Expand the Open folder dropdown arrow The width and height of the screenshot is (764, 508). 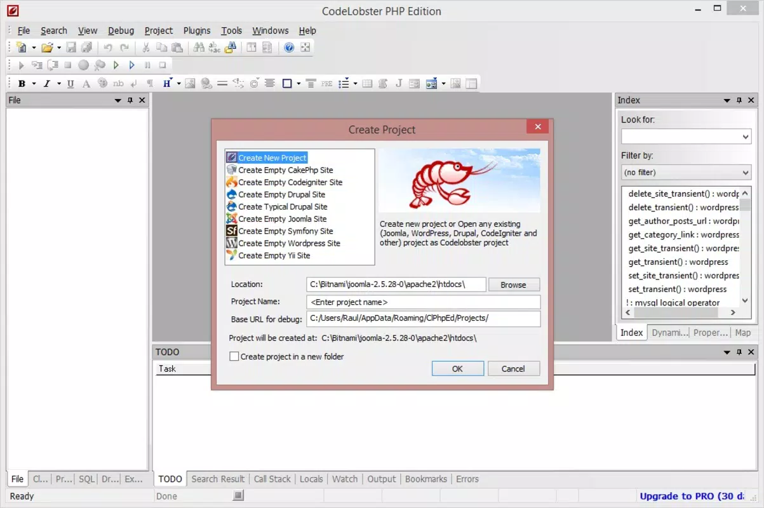[x=58, y=48]
